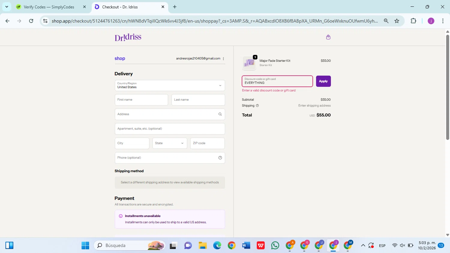450x253 pixels.
Task: Click the Major Fade Starter Kit thumbnail
Action: pyautogui.click(x=249, y=63)
